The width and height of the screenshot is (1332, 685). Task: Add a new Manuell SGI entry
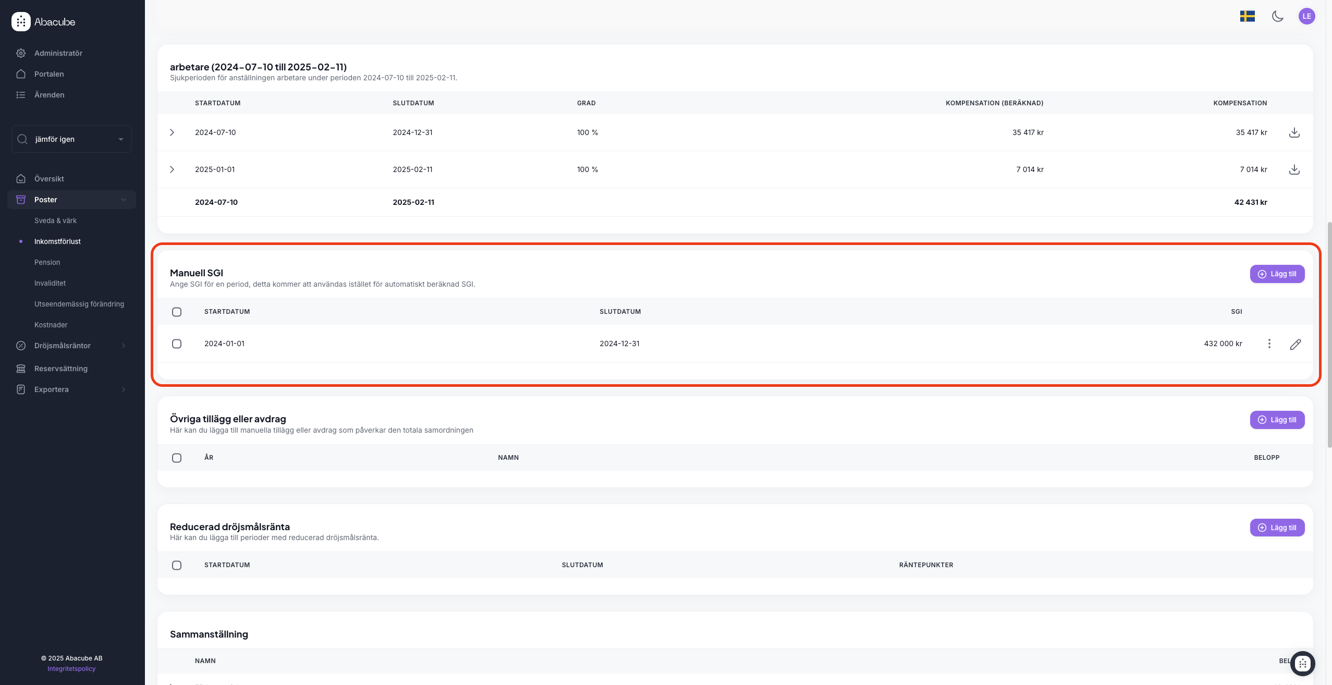(1277, 274)
